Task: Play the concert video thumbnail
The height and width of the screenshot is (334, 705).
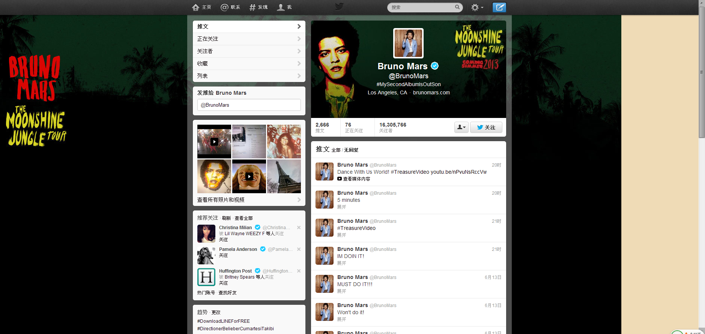Action: pos(214,142)
